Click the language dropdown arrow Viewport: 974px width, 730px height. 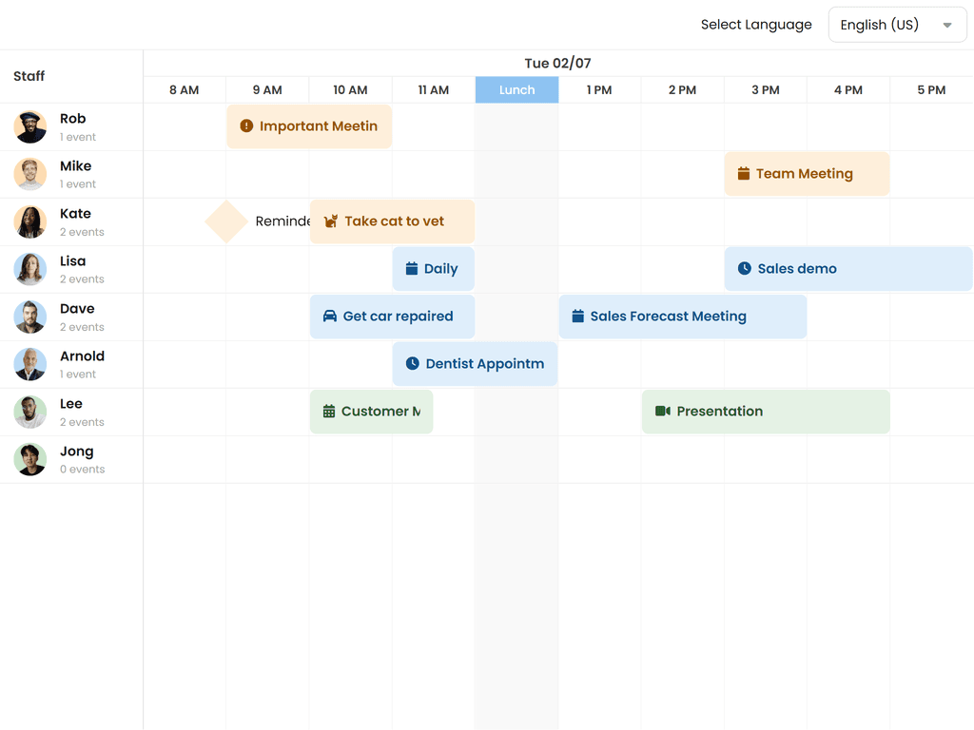(947, 26)
